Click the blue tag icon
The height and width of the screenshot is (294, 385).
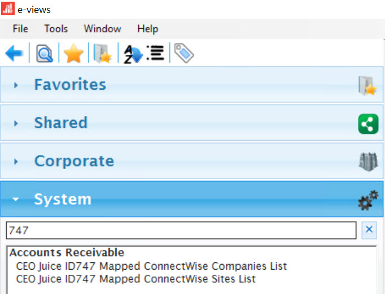(184, 53)
